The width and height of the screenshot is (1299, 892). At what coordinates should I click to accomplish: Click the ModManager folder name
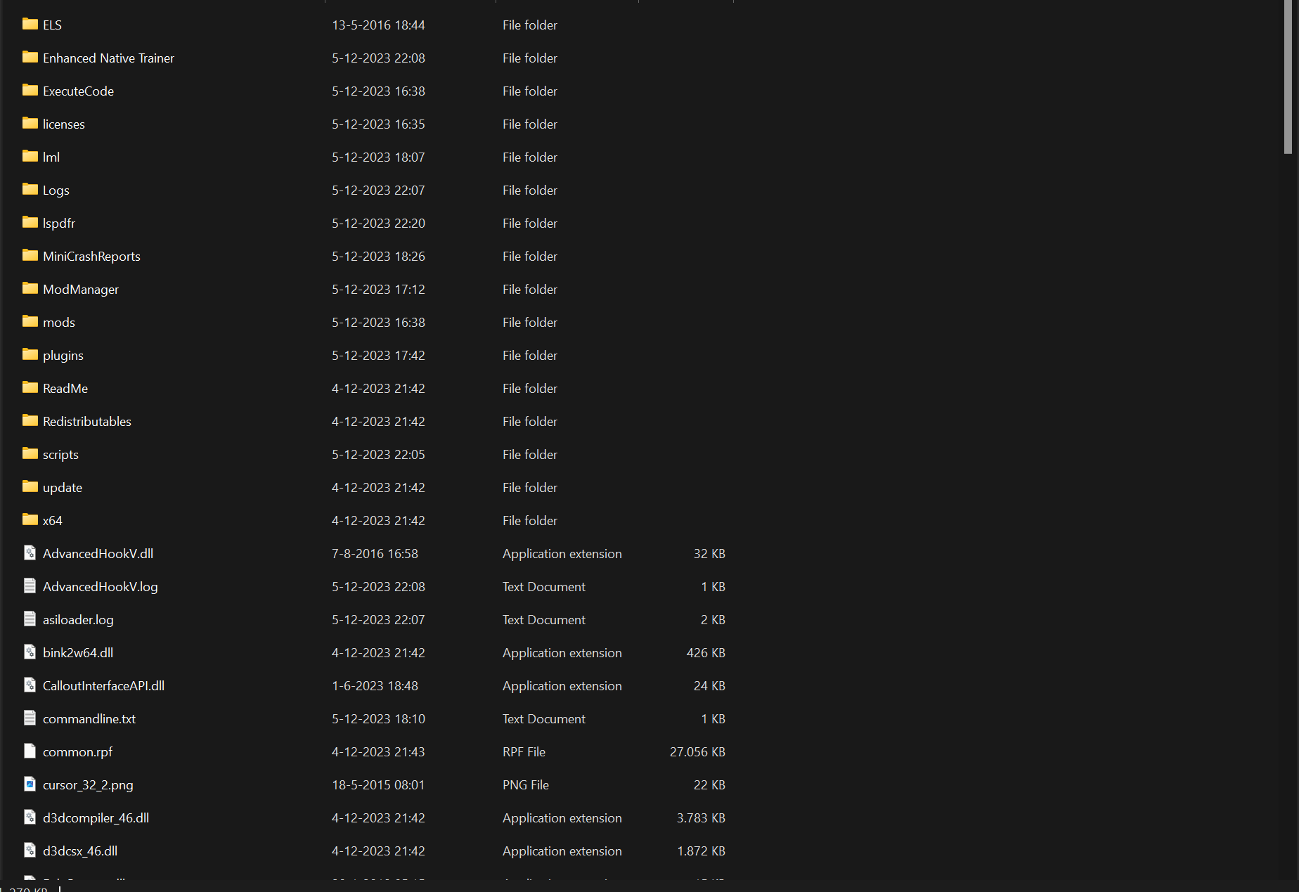tap(81, 290)
